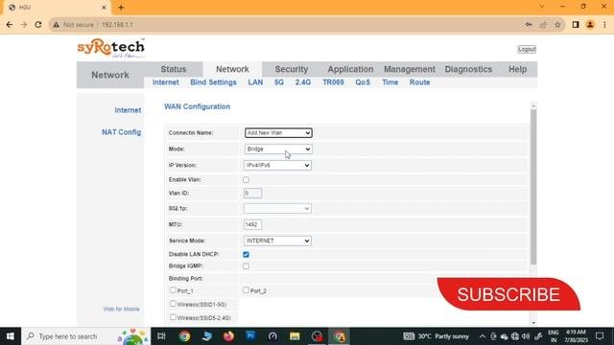Open Chrome three-dot menu
The height and width of the screenshot is (345, 614).
[x=604, y=25]
